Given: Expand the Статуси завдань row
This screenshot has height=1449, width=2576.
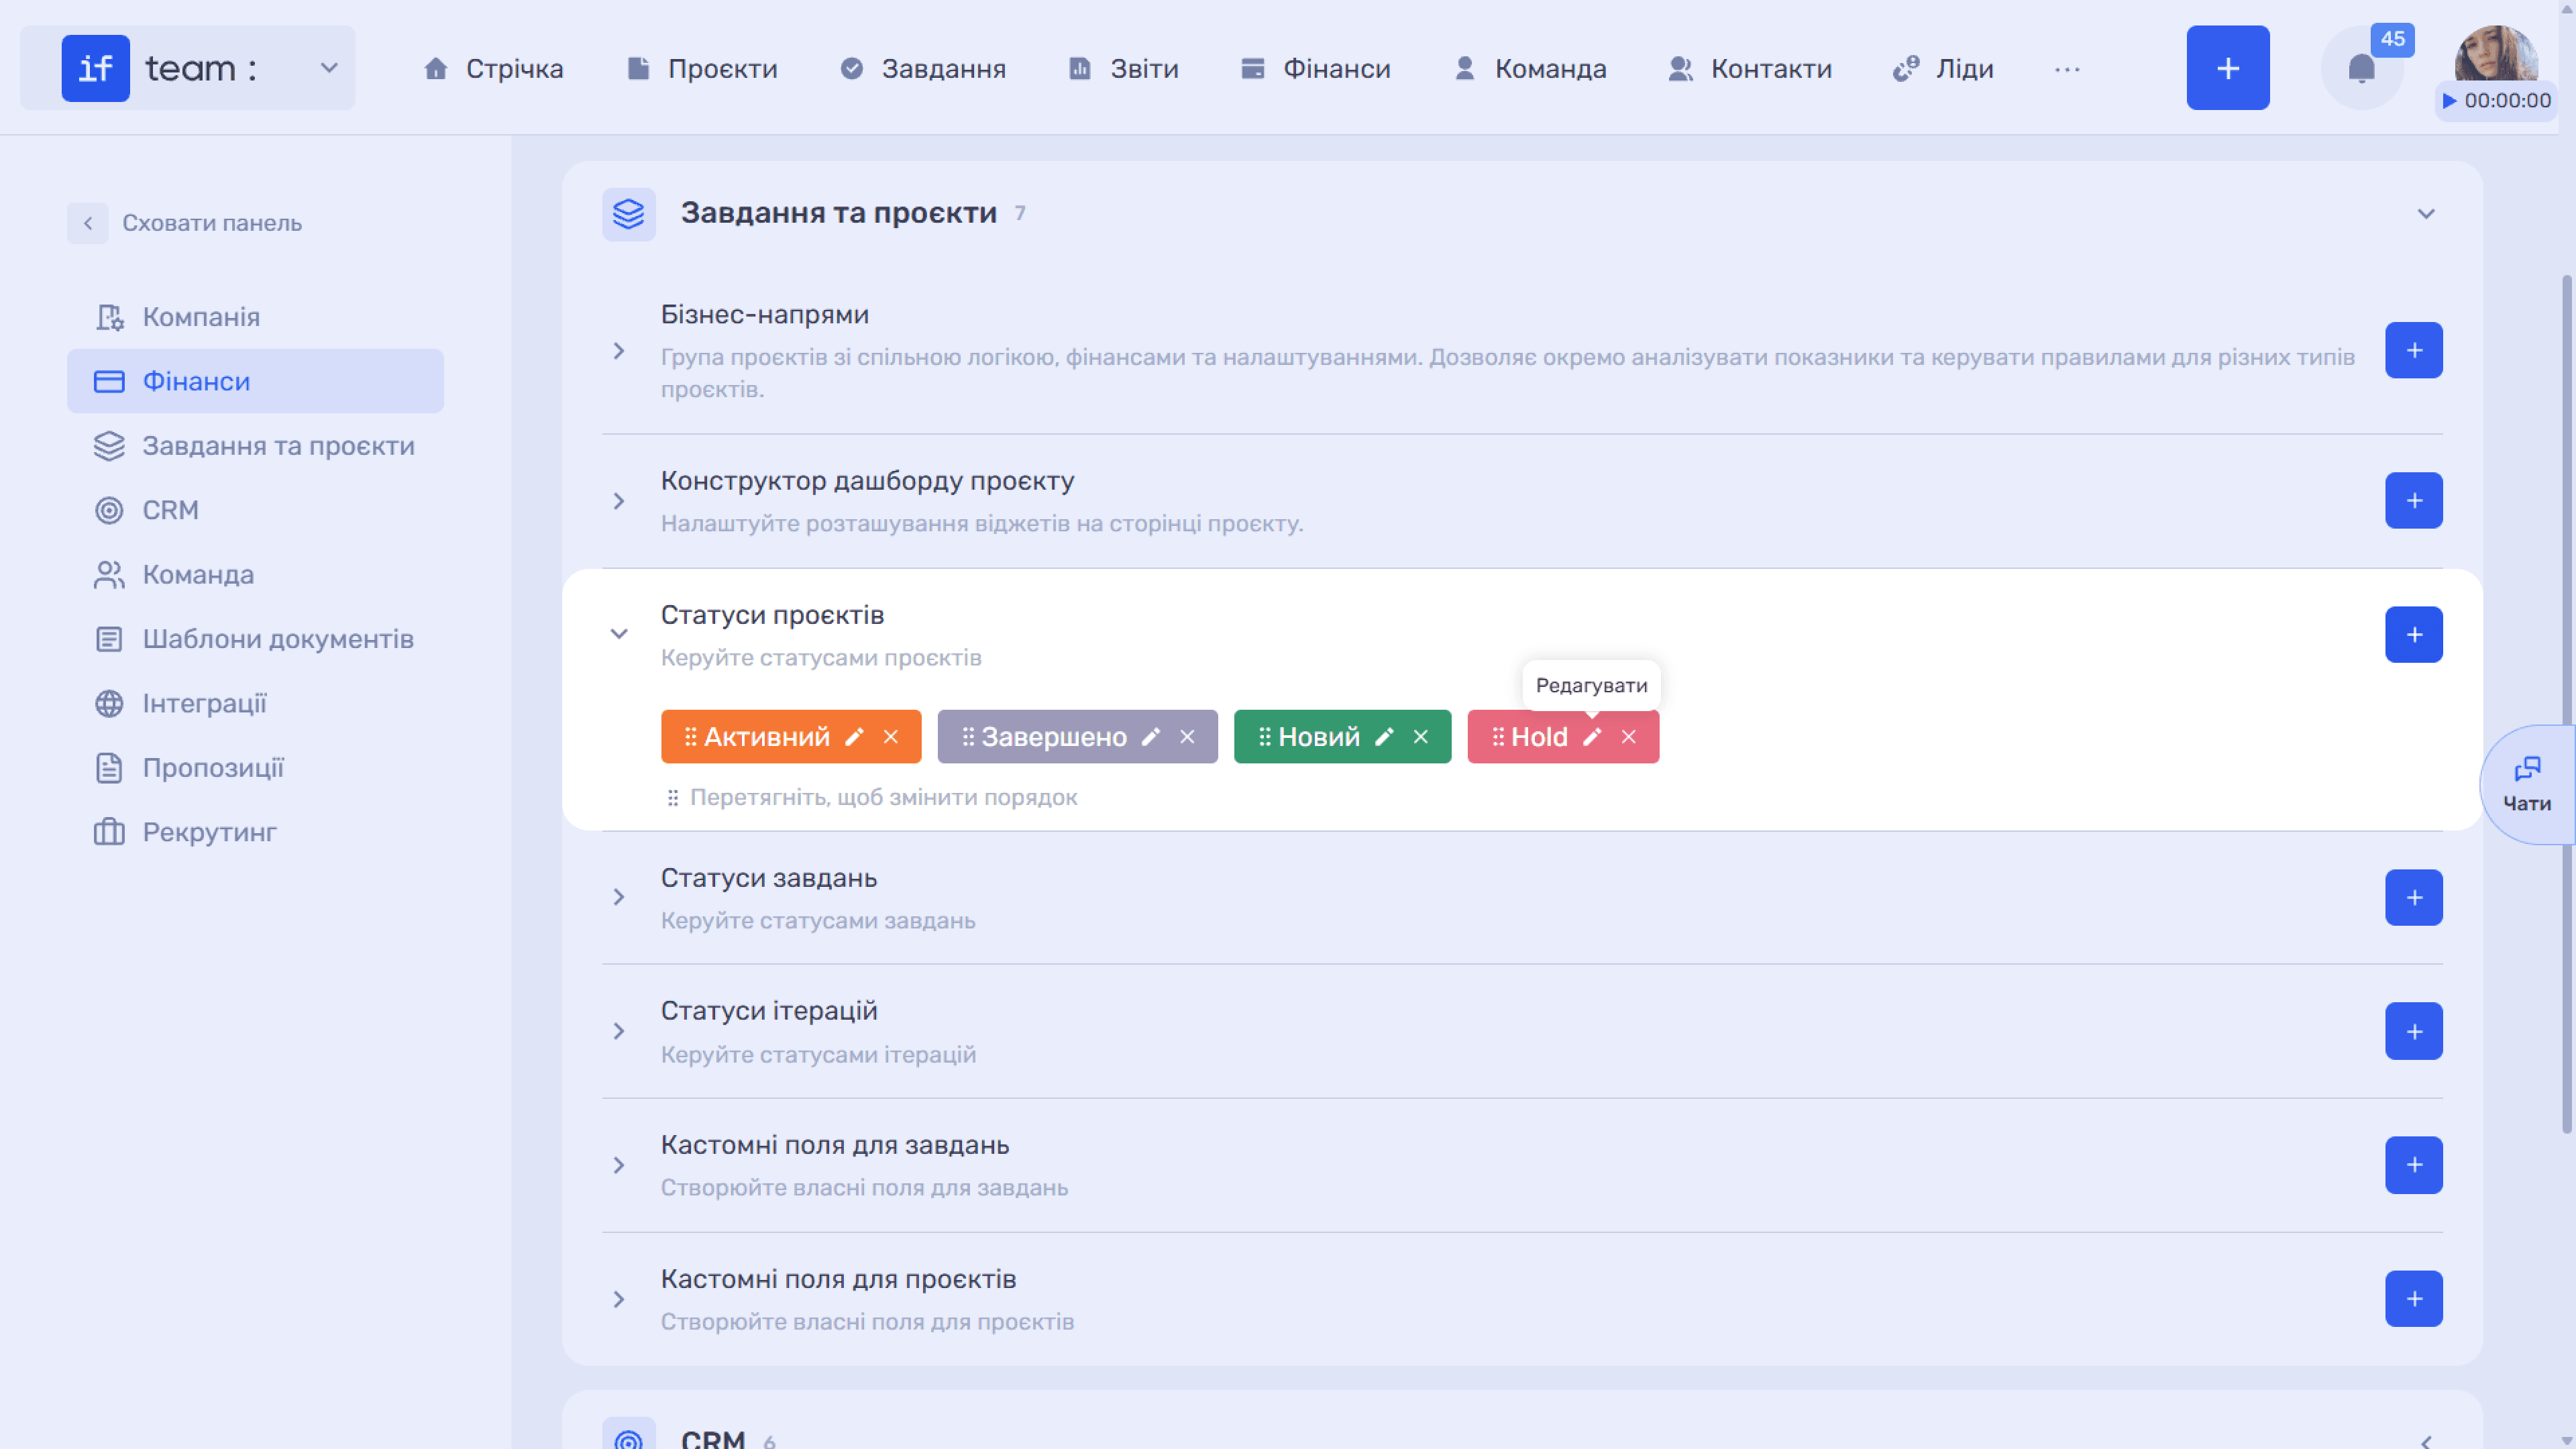Looking at the screenshot, I should pyautogui.click(x=619, y=897).
